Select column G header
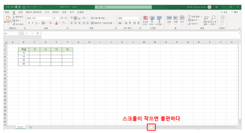The height and width of the screenshot is (133, 245). coord(78,42)
